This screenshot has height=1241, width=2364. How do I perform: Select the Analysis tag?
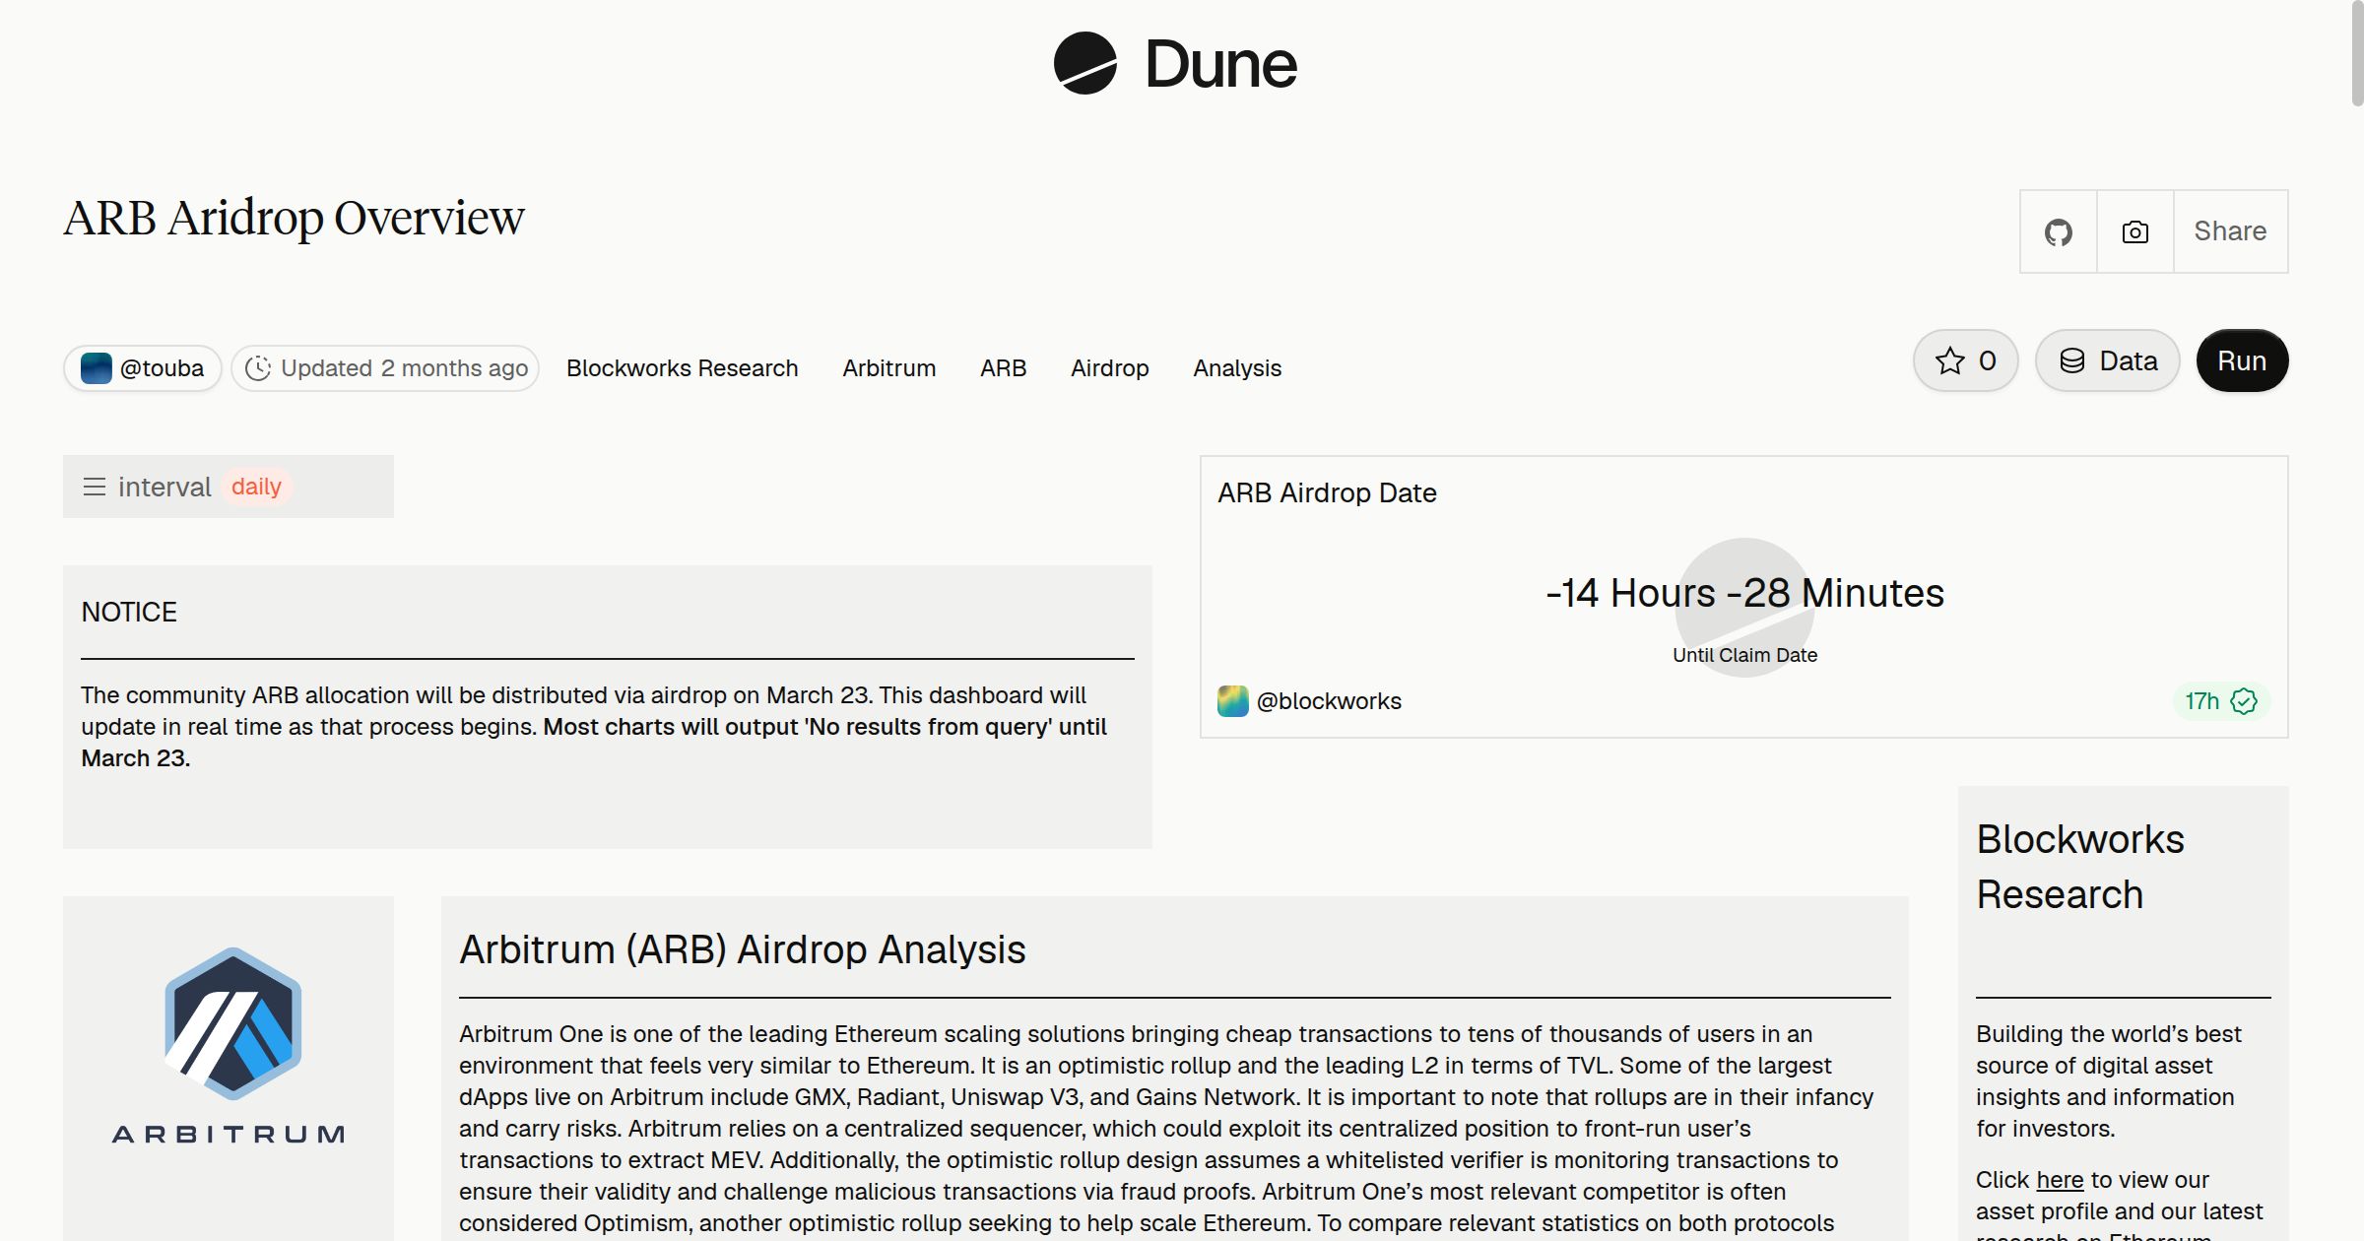click(x=1237, y=368)
